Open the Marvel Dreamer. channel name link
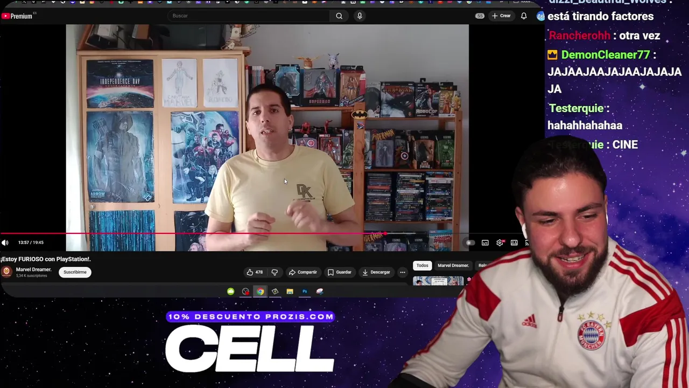The image size is (689, 388). (33, 269)
